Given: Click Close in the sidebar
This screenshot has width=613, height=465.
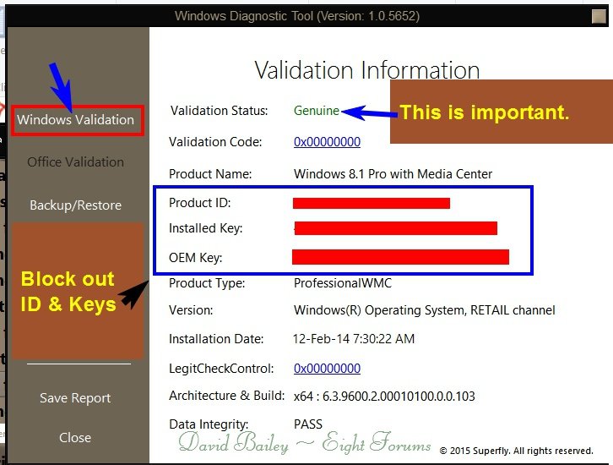Looking at the screenshot, I should click(75, 437).
